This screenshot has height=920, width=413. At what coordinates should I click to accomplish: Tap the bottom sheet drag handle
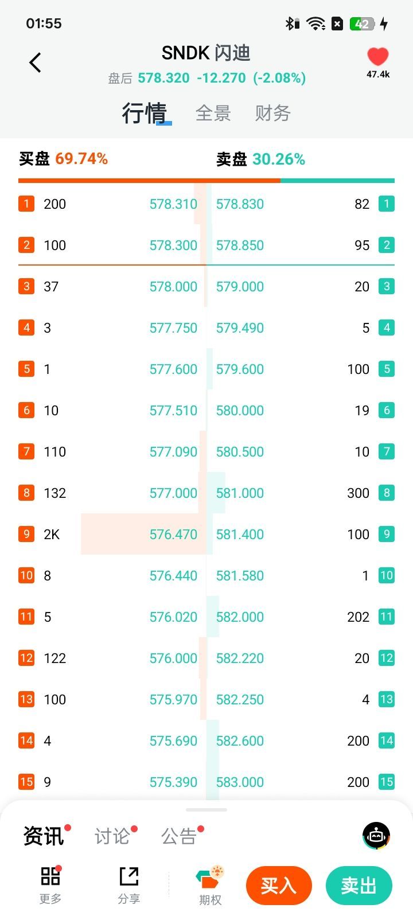206,809
